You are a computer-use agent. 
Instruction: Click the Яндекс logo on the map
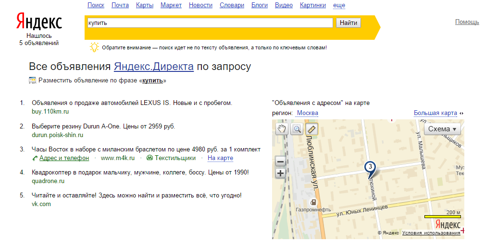(448, 224)
